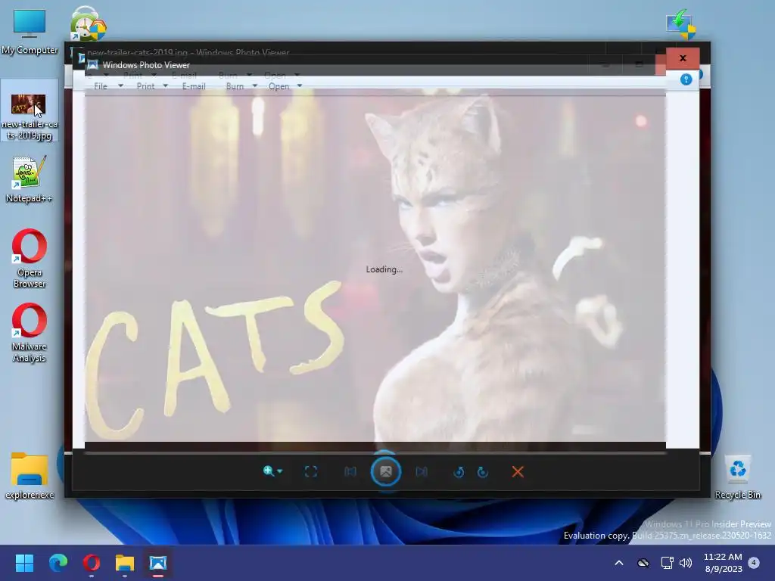775x581 pixels.
Task: Open Opera from the taskbar
Action: coord(92,563)
